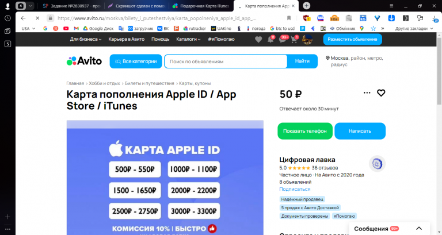Expand the Другие закладки folder
The width and height of the screenshot is (442, 235).
[414, 28]
